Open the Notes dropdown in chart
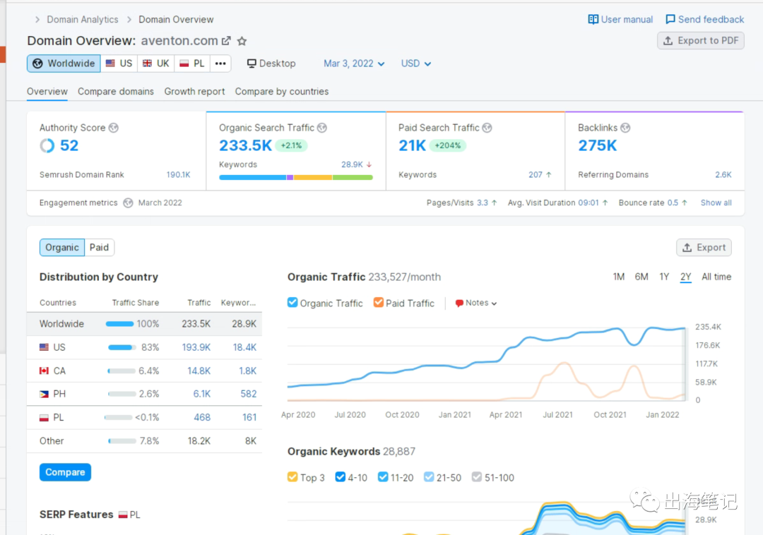The width and height of the screenshot is (763, 535). pyautogui.click(x=477, y=303)
